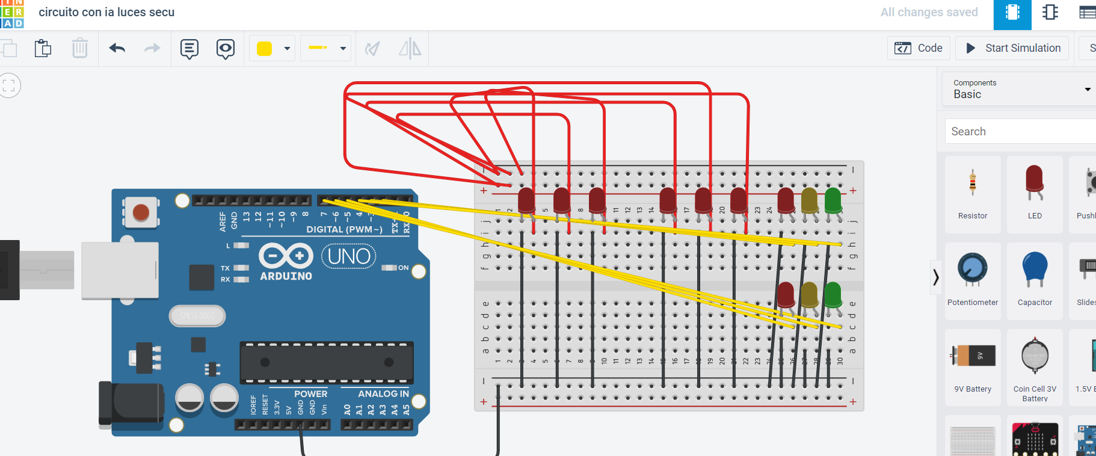Switch to Circuit view
Screen dimensions: 1096x456
(x=1012, y=13)
